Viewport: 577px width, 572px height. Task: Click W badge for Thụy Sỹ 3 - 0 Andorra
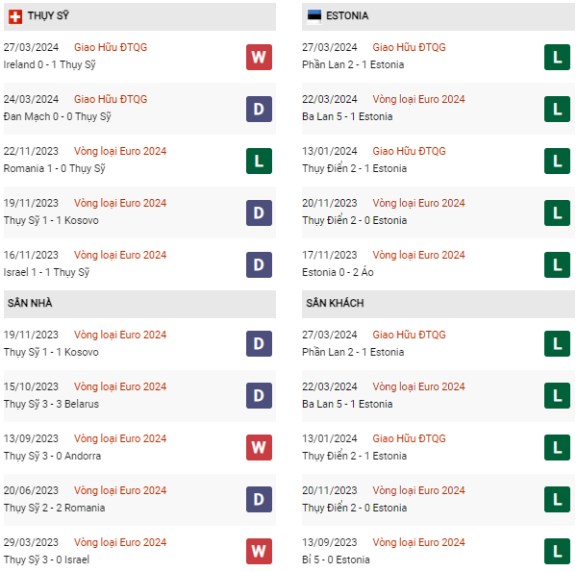coord(258,448)
